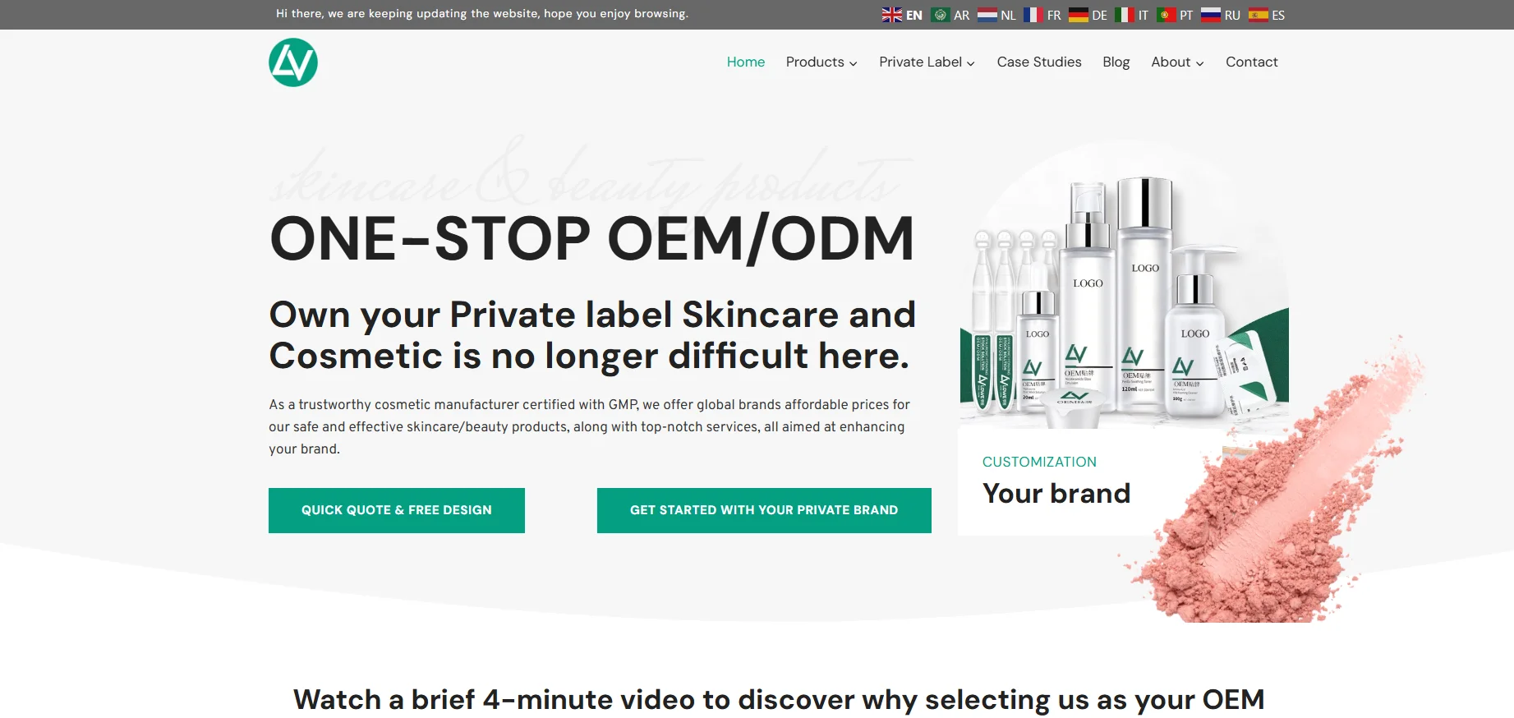1514x718 pixels.
Task: Go to the Home menu item
Action: tap(746, 62)
